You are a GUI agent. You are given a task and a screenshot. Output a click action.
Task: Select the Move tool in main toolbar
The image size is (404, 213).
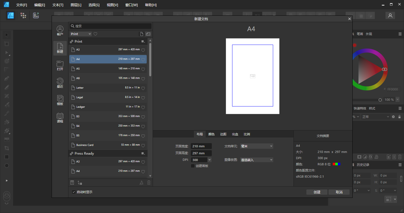(7, 35)
